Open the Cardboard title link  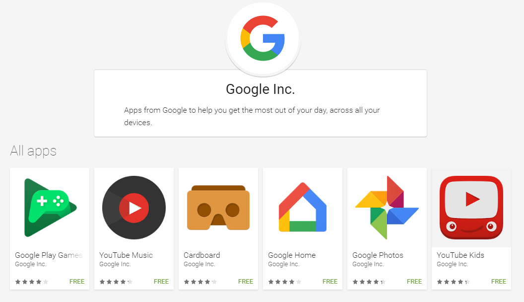202,255
